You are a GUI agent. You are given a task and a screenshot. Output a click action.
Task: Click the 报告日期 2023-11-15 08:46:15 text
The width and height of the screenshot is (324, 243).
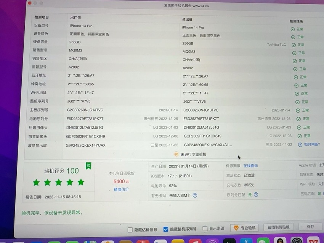point(53,197)
